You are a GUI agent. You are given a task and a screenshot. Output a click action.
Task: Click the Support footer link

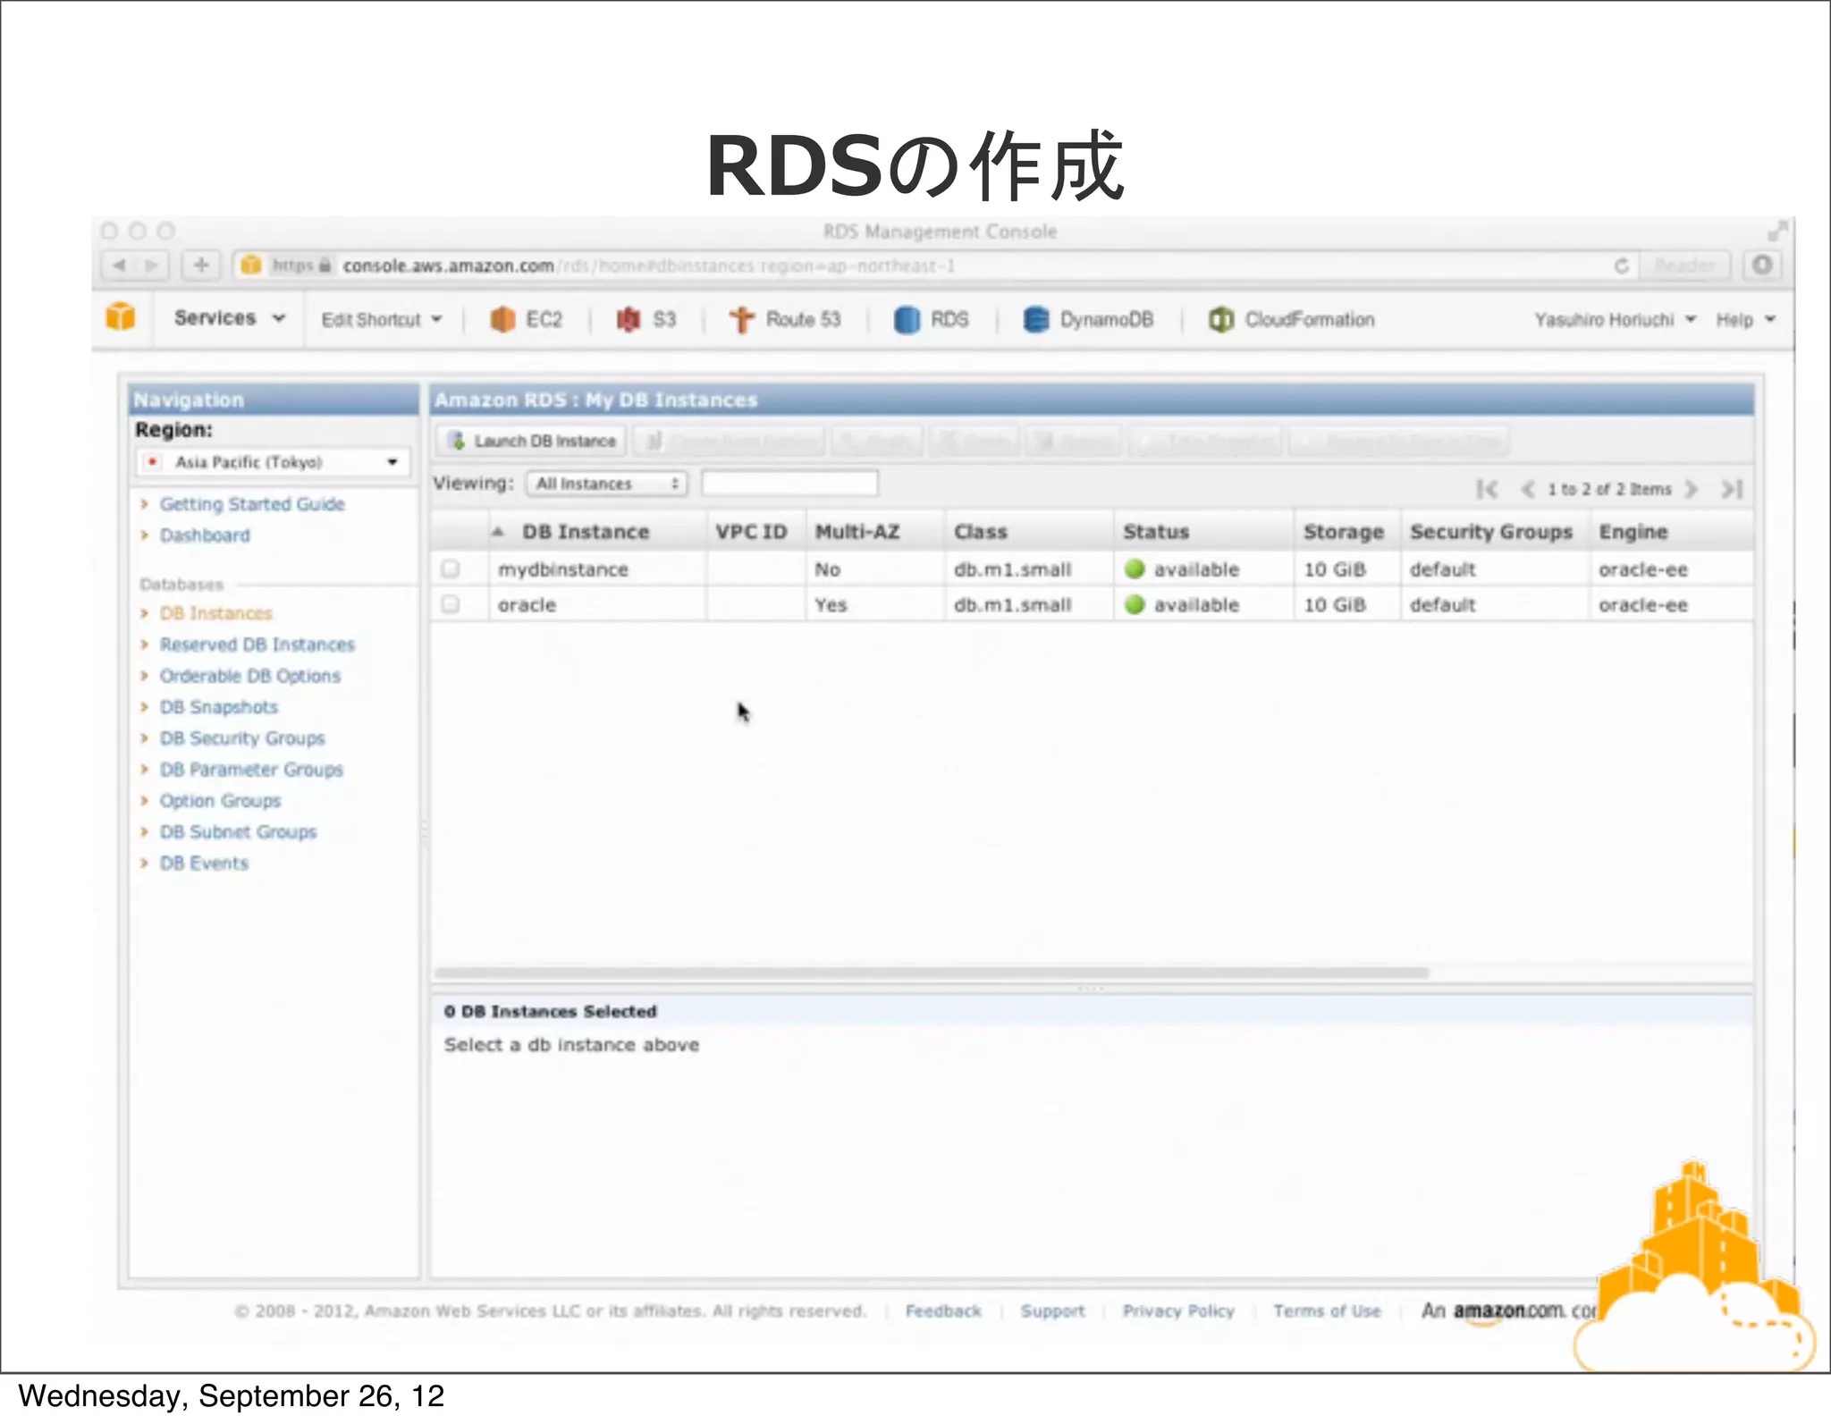click(x=1052, y=1310)
